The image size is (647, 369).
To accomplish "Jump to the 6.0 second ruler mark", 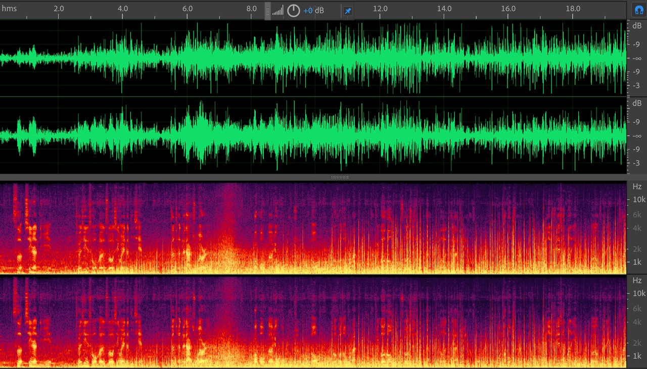I will (187, 9).
